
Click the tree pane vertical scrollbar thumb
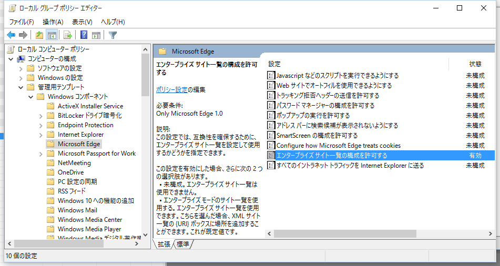(146, 75)
